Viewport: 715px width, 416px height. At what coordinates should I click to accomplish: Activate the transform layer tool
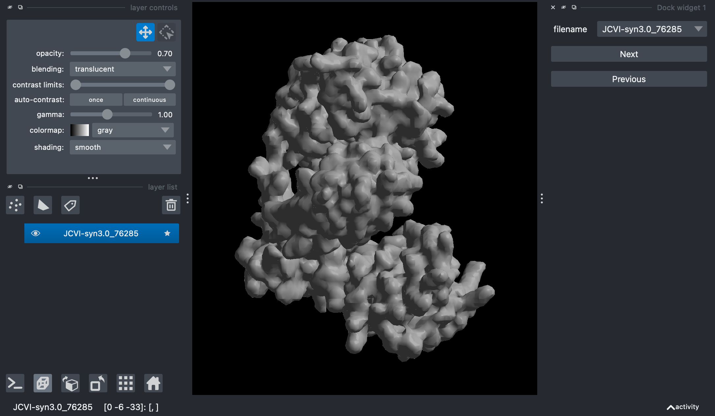(x=167, y=32)
